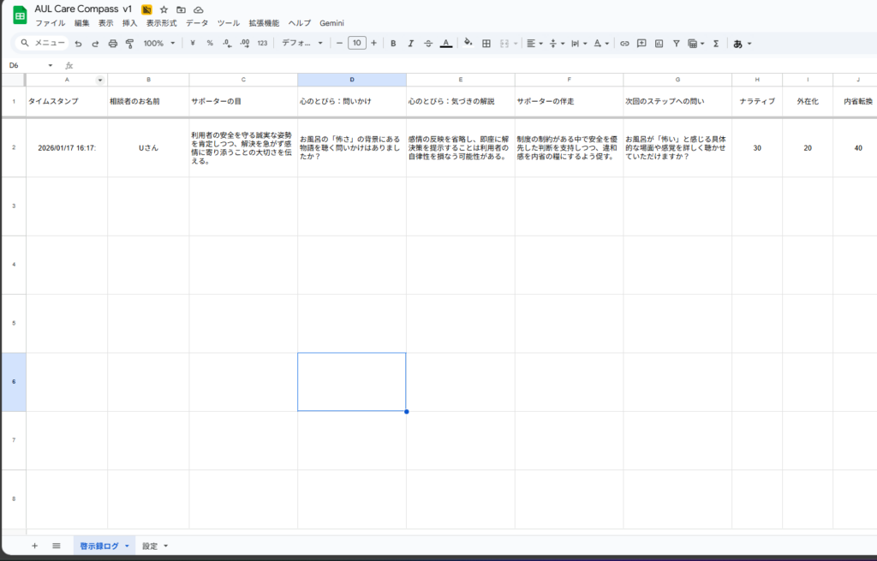Screen dimensions: 877x561
Task: Toggle bold formatting
Action: pos(393,43)
